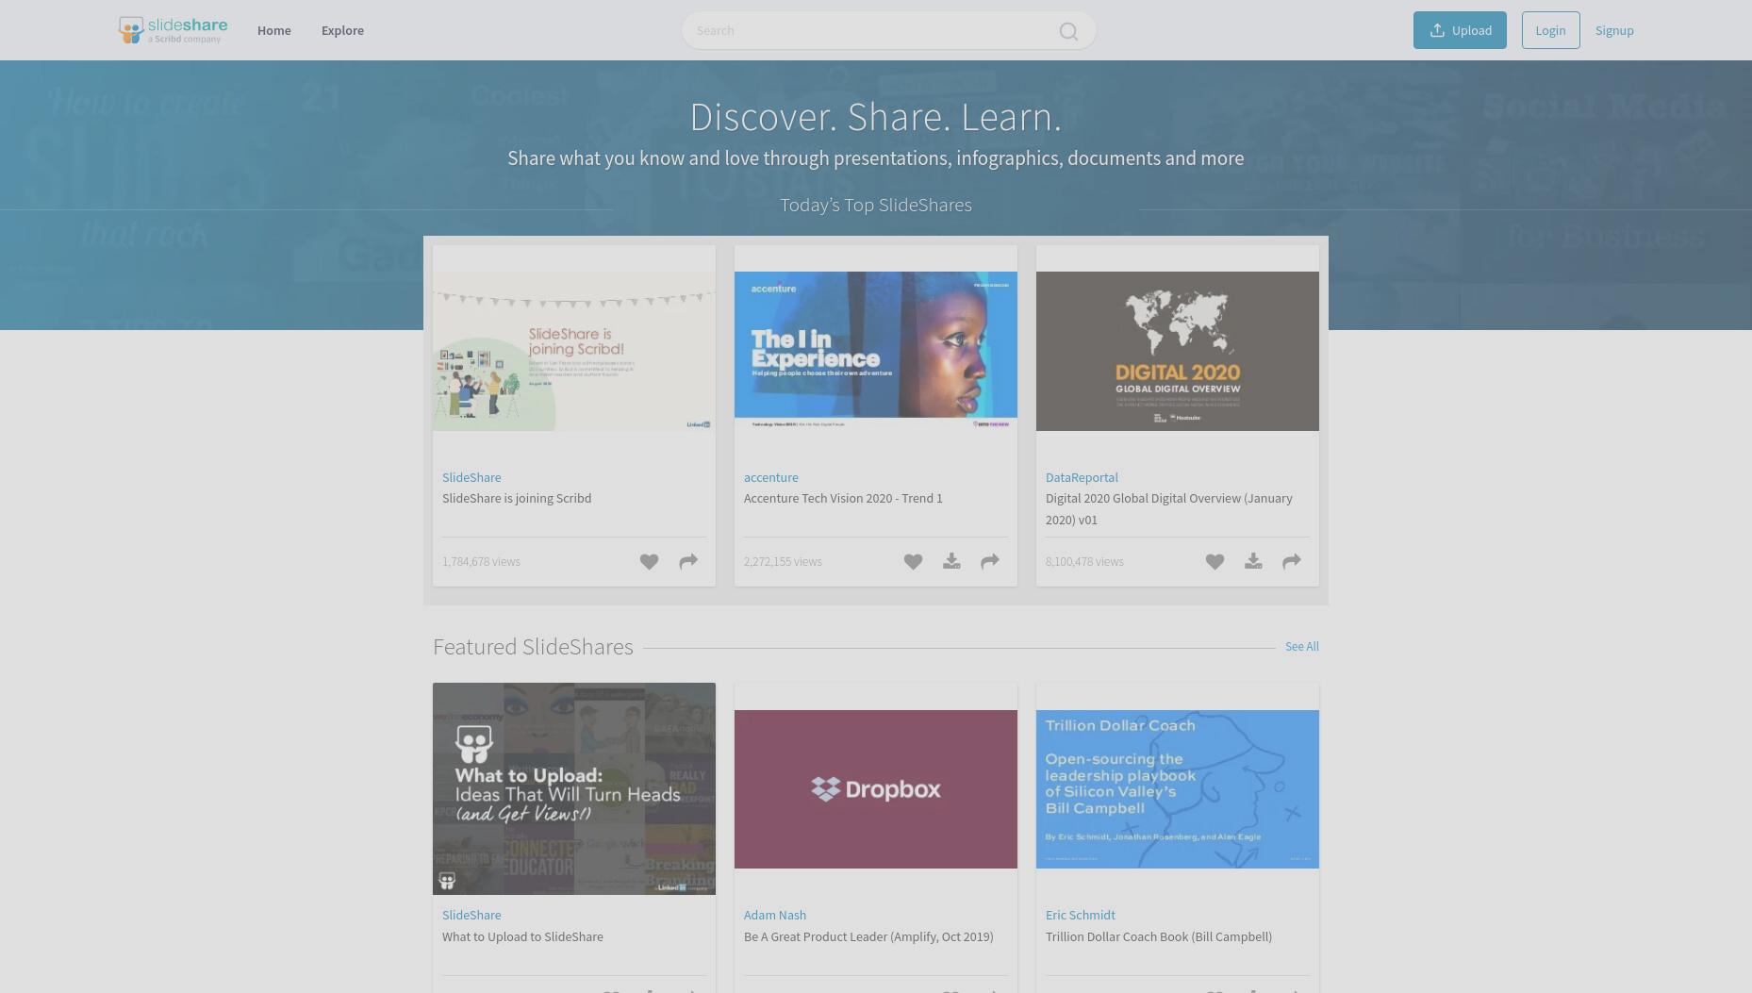Click the Featured SlideShares heading
The width and height of the screenshot is (1752, 993).
(x=533, y=646)
